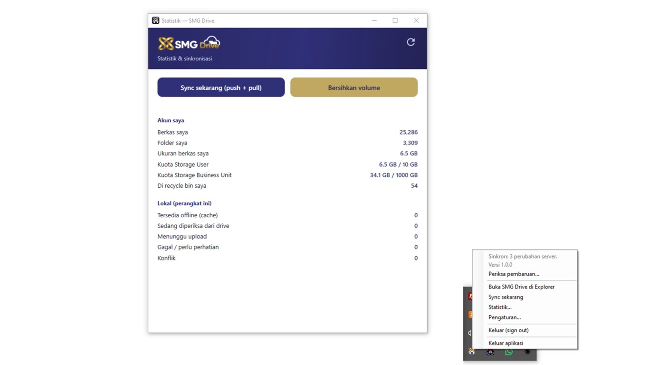Click the "Kuota Storage Business Unit" label
Screen dimensions: 649x365
tap(194, 175)
